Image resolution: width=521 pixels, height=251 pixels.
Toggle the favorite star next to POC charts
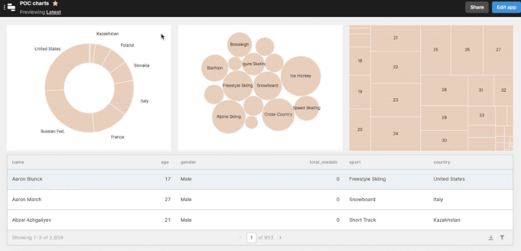55,3
